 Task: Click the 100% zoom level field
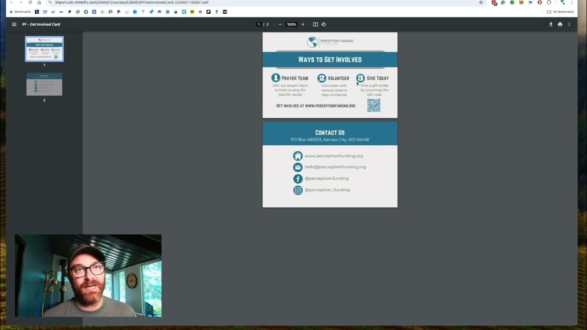click(292, 24)
